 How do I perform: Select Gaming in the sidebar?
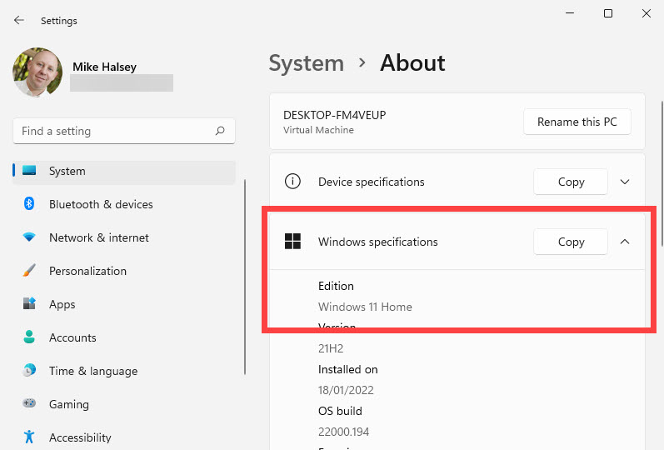pyautogui.click(x=123, y=404)
